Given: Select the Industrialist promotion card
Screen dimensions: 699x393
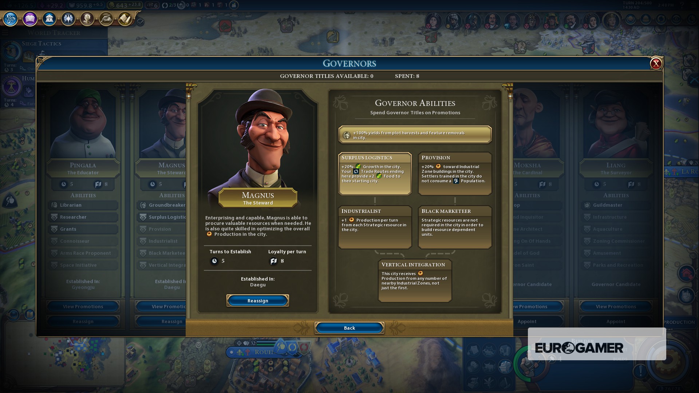Looking at the screenshot, I should click(375, 227).
